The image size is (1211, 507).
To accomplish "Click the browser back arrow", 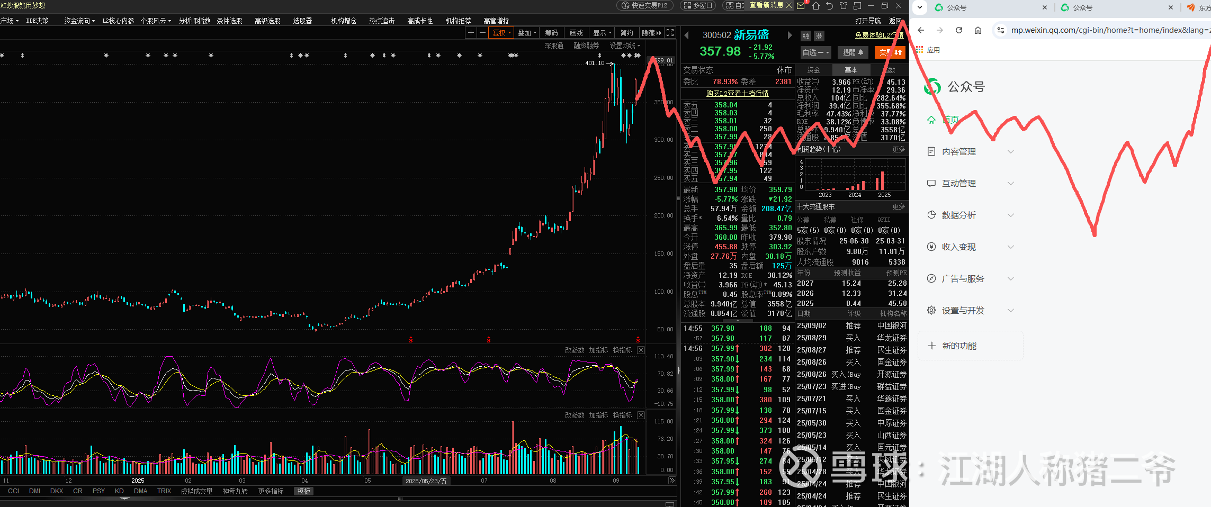I will (x=921, y=30).
